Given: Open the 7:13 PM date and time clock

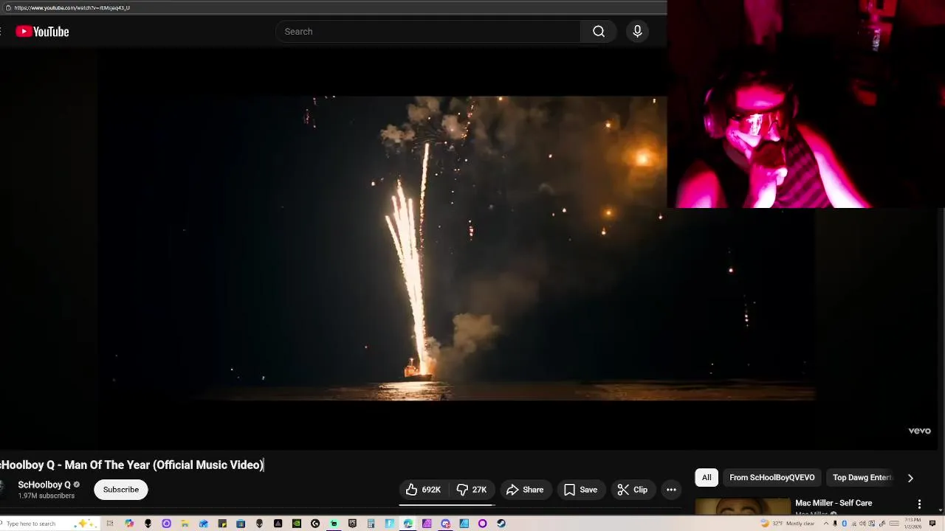Looking at the screenshot, I should click(913, 524).
